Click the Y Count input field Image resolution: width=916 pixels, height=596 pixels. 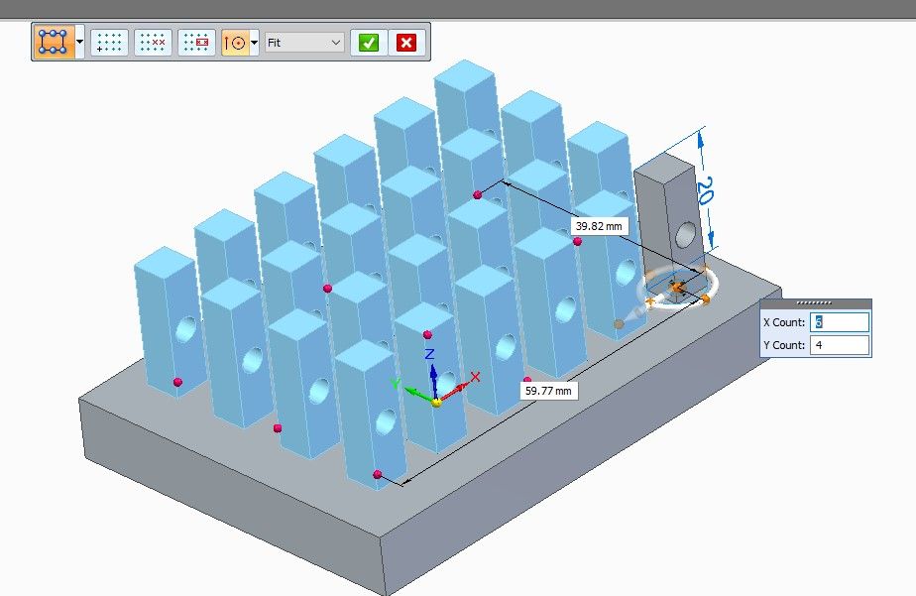(x=839, y=345)
